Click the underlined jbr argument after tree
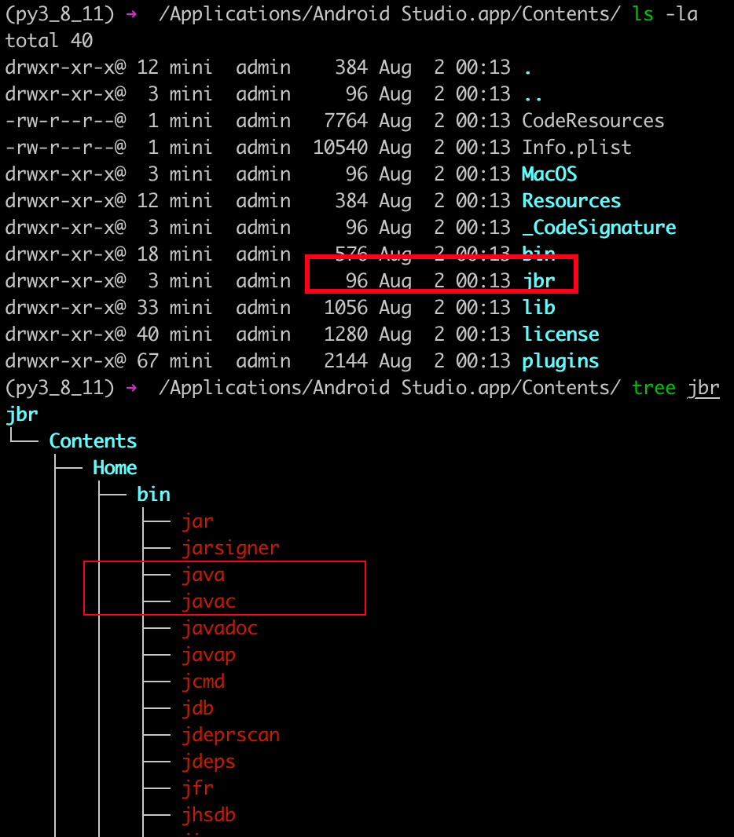 [703, 389]
